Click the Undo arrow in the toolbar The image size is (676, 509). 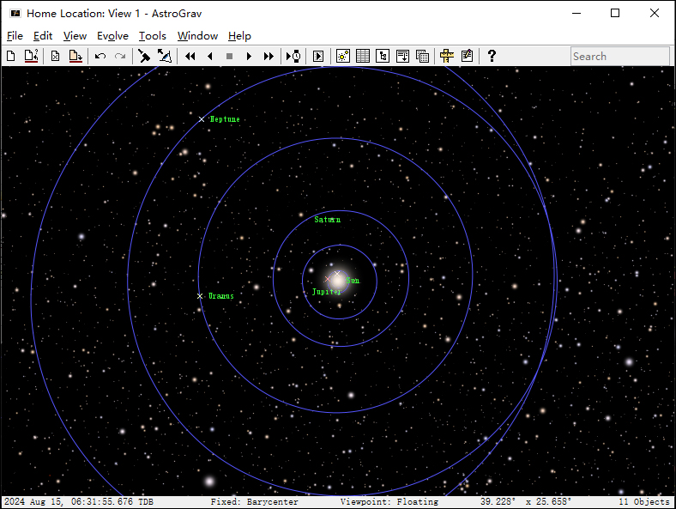100,56
